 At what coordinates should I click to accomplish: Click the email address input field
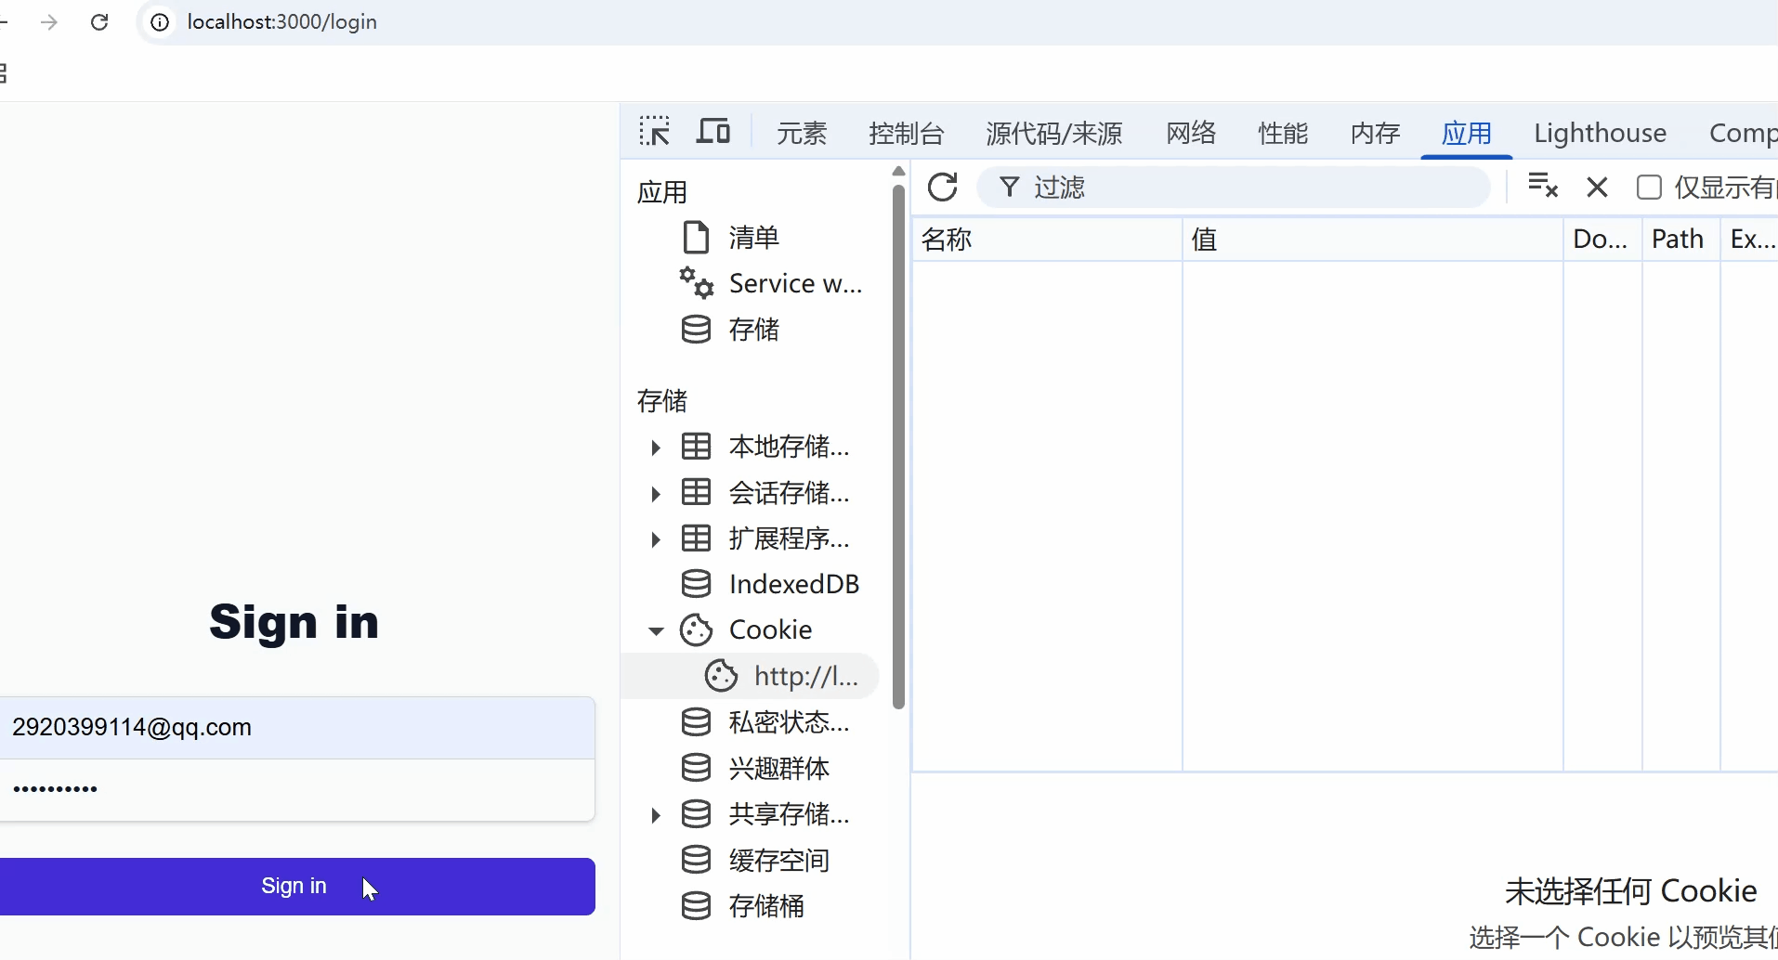(x=296, y=727)
